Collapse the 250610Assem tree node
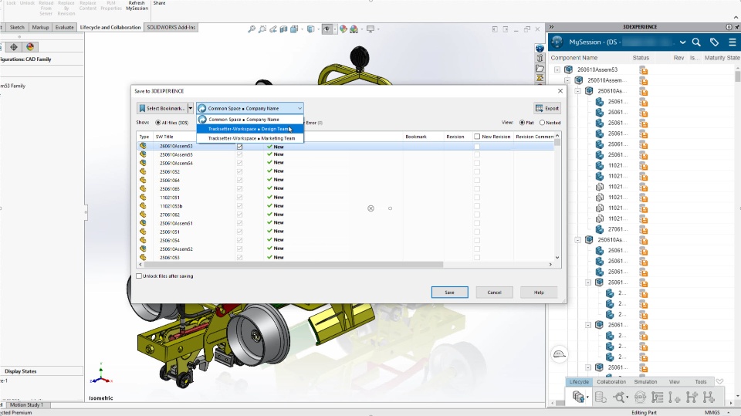 click(567, 80)
